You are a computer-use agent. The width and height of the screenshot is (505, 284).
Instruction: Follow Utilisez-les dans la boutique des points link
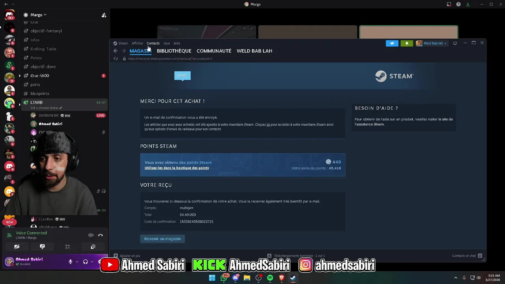[x=177, y=168]
